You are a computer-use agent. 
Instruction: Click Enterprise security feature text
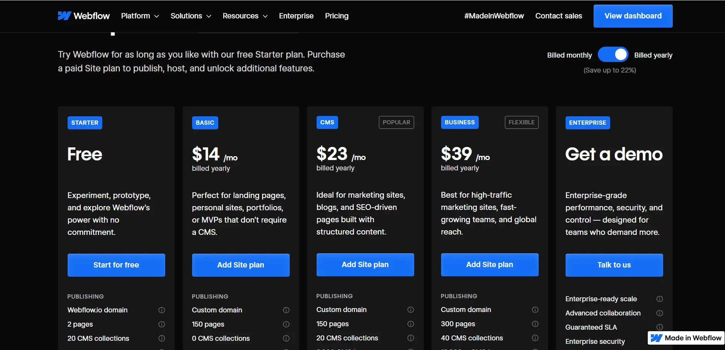(x=595, y=342)
